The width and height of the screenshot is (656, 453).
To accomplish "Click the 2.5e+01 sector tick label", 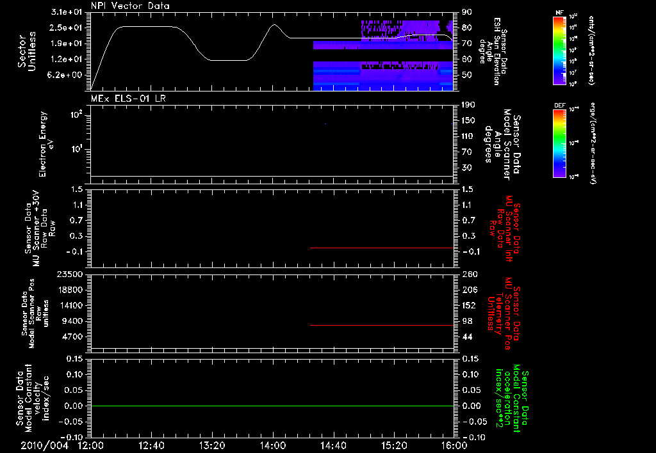I will click(66, 28).
